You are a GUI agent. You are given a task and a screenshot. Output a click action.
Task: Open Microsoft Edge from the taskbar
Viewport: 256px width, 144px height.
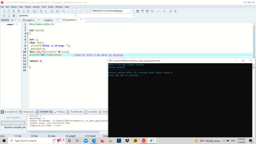tap(94, 140)
